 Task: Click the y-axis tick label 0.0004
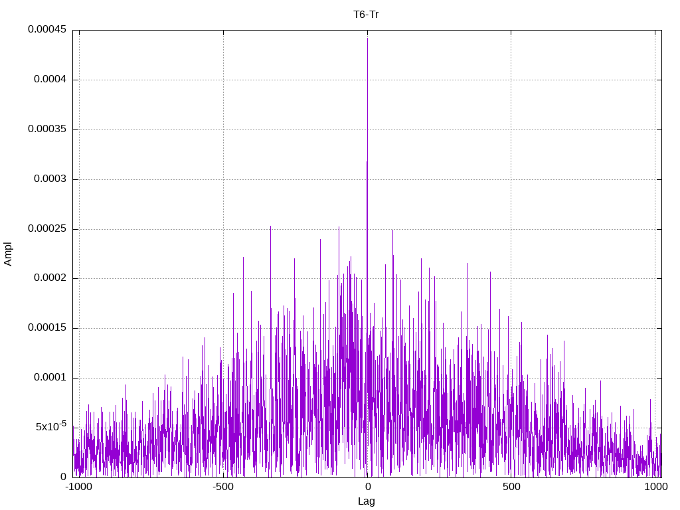(50, 80)
